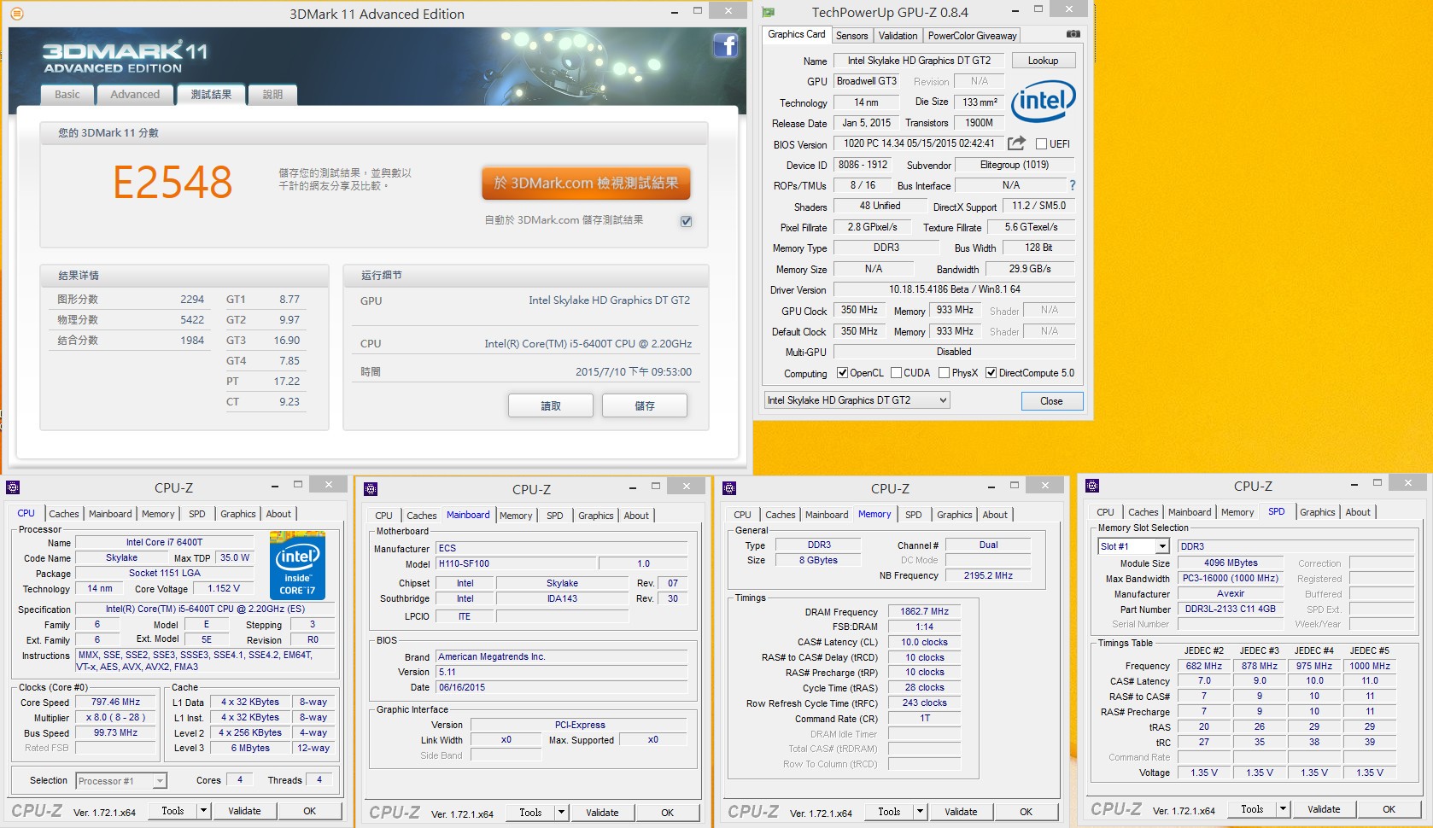Viewport: 1433px width, 828px height.
Task: Click the Max Bandwidth value PC3-16000
Action: click(1230, 578)
